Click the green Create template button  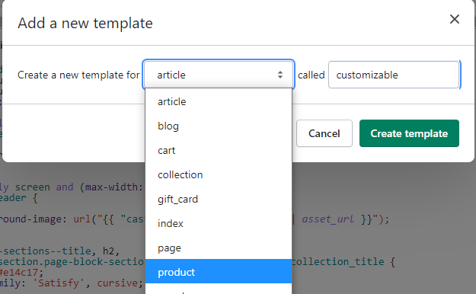pyautogui.click(x=409, y=133)
